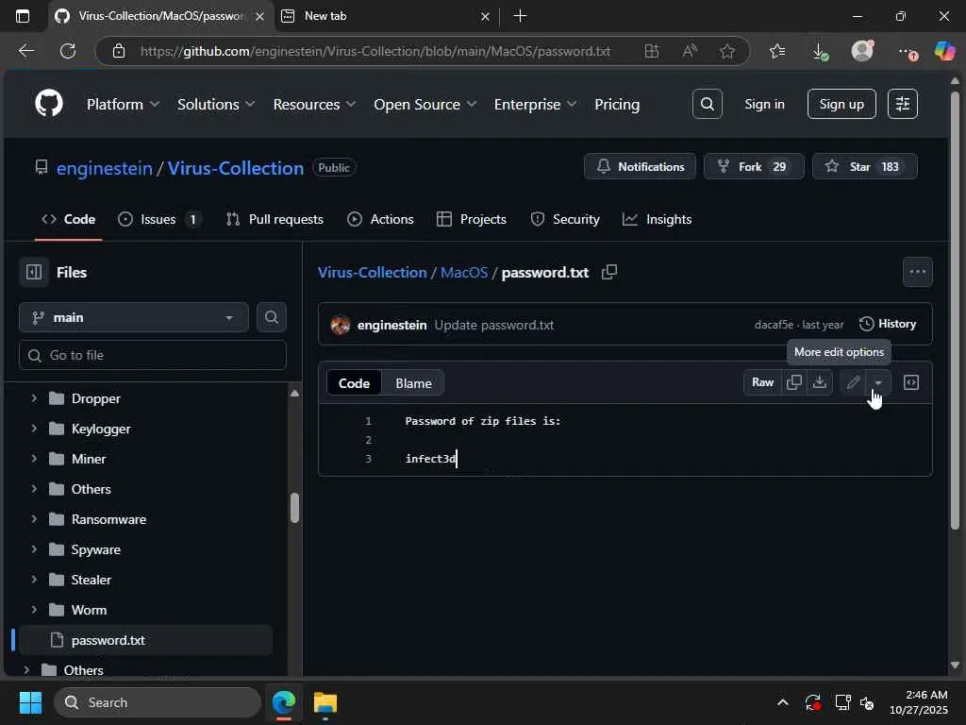Viewport: 966px width, 725px height.
Task: Add this page to favorites star
Action: click(x=727, y=51)
